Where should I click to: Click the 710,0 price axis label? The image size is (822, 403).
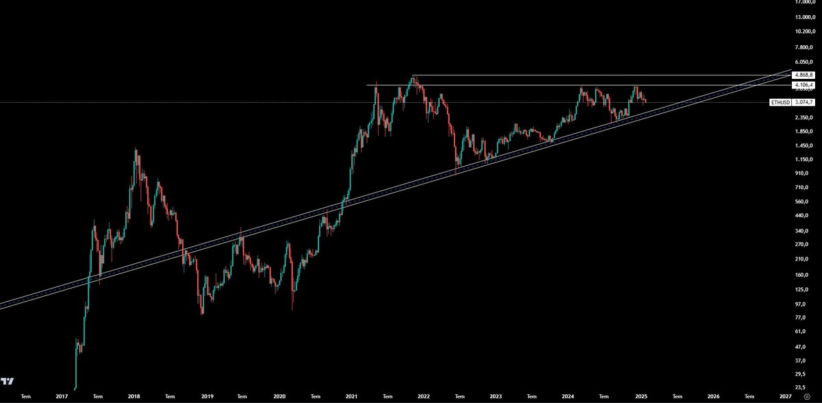tap(802, 188)
